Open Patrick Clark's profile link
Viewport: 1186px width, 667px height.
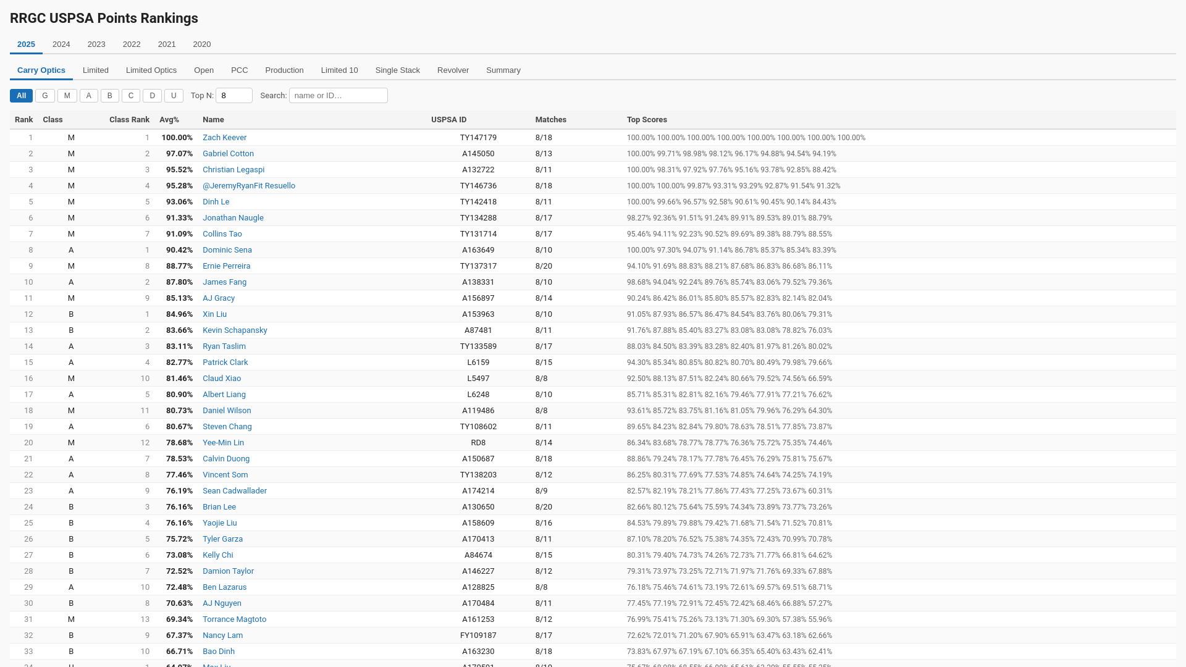coord(225,363)
